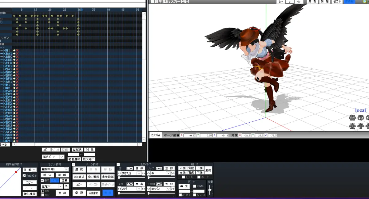This screenshot has height=199, width=369.
Task: Click the 情報 toggle in viewport top bar
Action: tap(325, 2)
